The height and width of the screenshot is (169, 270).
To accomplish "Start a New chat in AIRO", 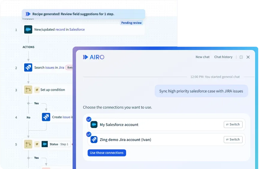I will (202, 57).
